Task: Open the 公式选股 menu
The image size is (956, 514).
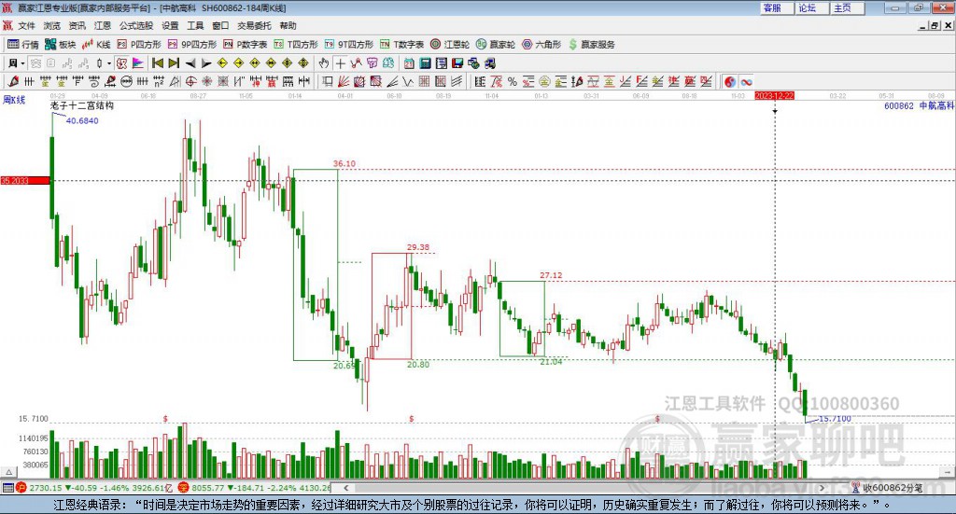Action: (x=136, y=25)
